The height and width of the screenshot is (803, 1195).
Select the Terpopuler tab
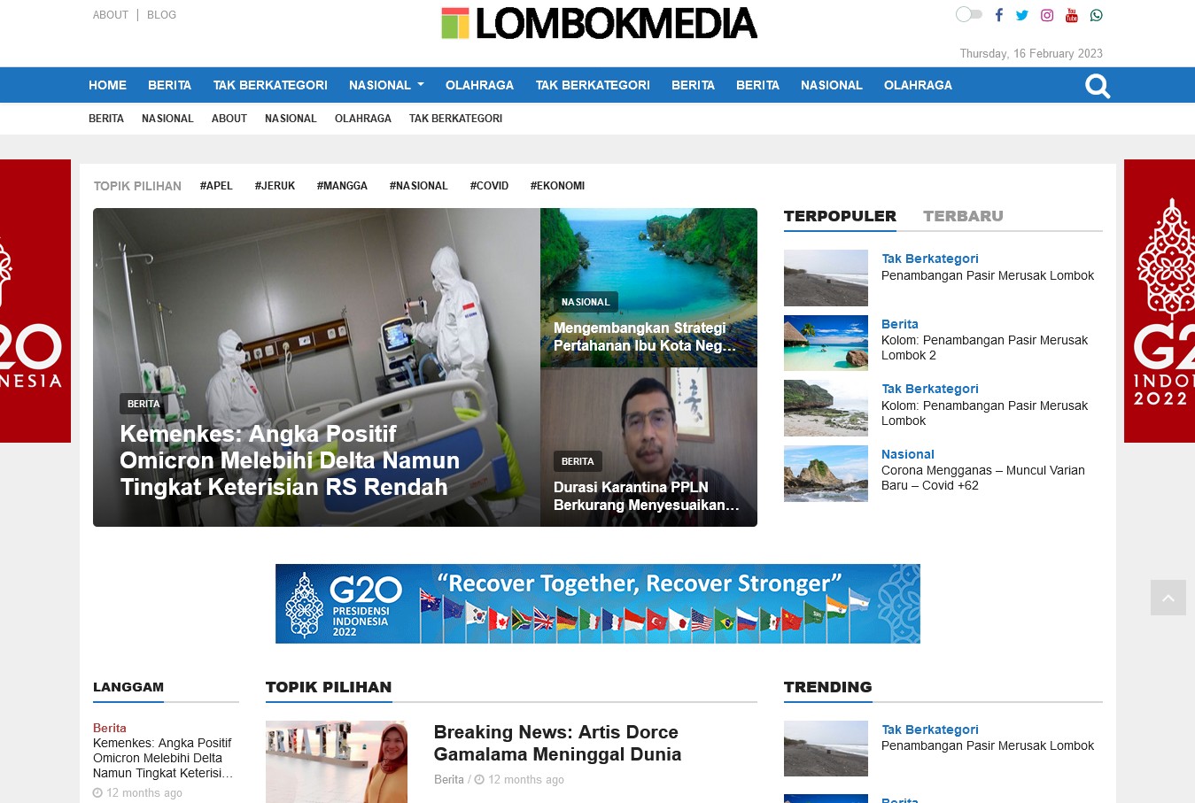840,216
